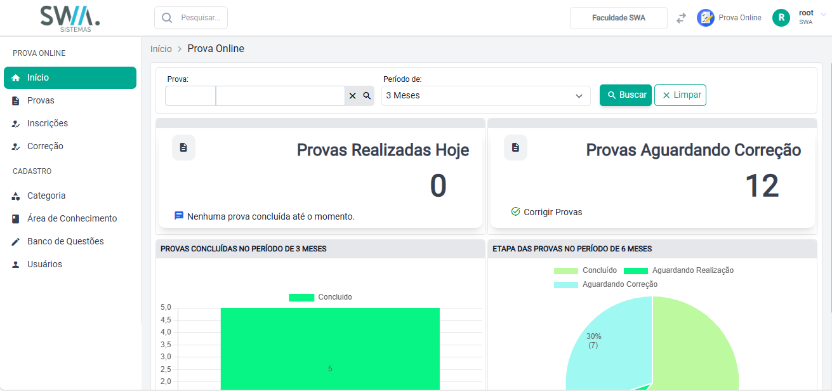Open the Faculdade SWA institution selector

pyautogui.click(x=619, y=18)
